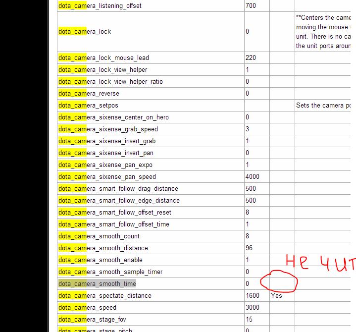Click value 500 for smart follow edge distance
Viewport: 356px width, 332px height.
[x=251, y=200]
